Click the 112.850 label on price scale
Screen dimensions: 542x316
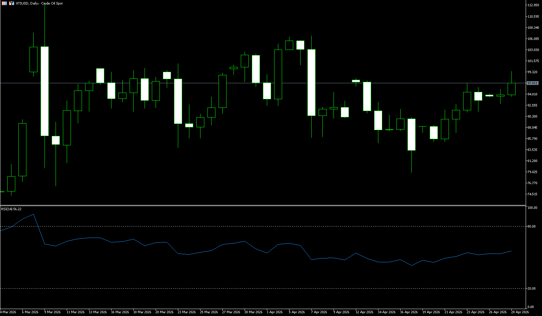click(533, 5)
